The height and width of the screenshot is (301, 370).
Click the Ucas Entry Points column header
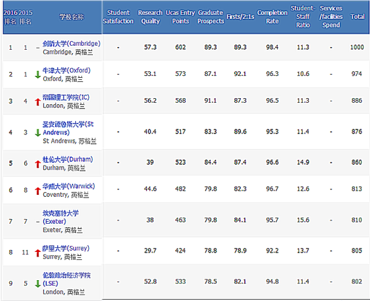(x=180, y=17)
